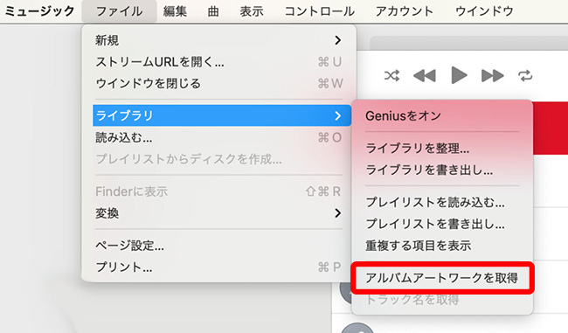
Task: Open the 曲 menu
Action: coord(213,11)
